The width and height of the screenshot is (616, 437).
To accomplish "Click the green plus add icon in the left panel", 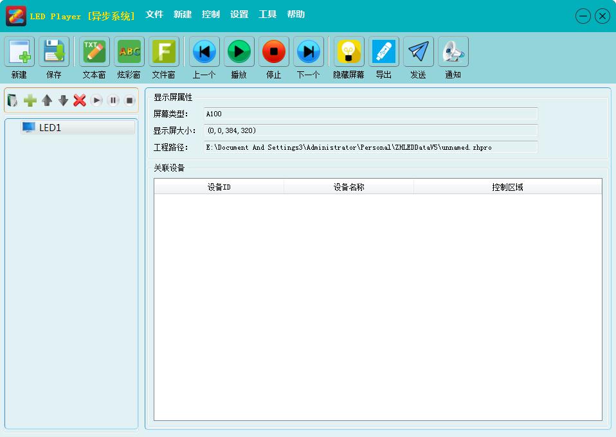I will click(x=30, y=100).
